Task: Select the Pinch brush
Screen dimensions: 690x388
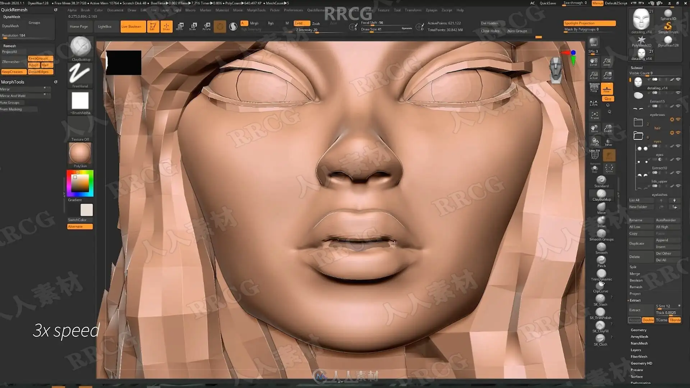Action: [601, 261]
